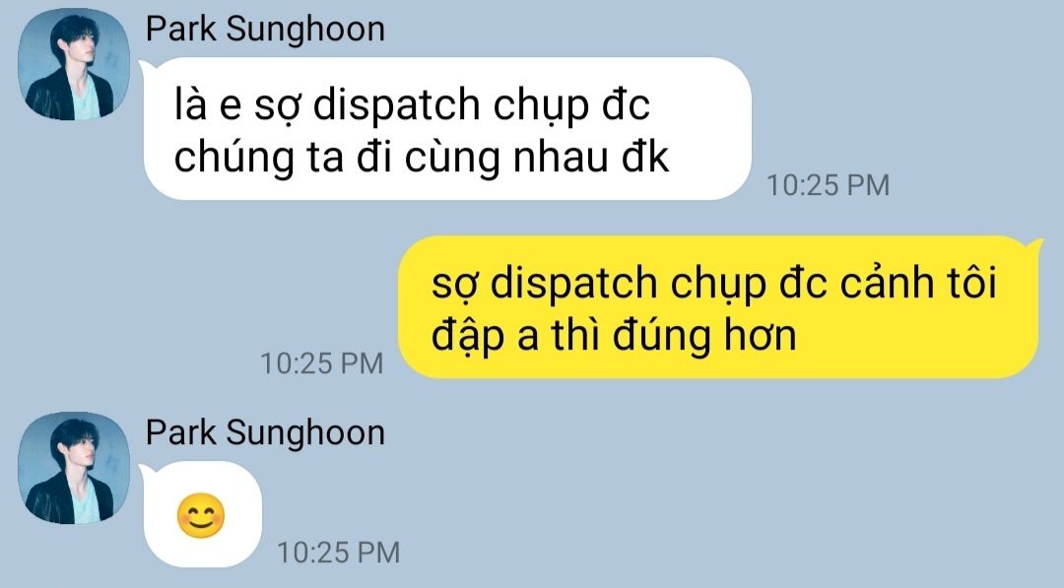Select the white emoji message bubble

click(202, 515)
